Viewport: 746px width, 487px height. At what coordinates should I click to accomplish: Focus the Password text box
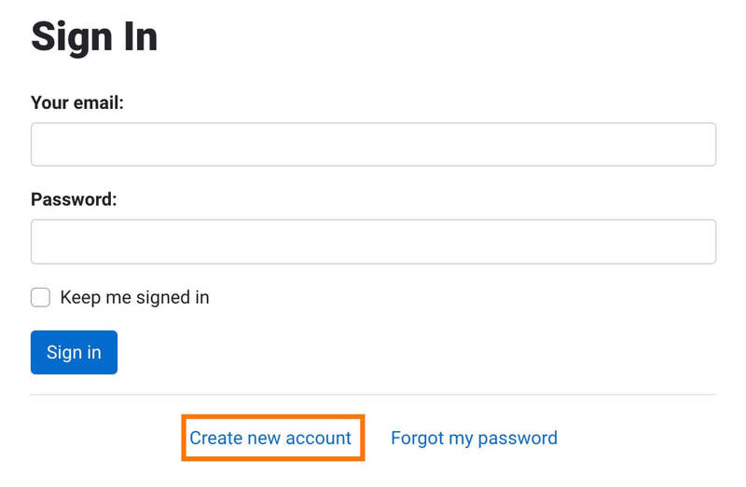(373, 241)
